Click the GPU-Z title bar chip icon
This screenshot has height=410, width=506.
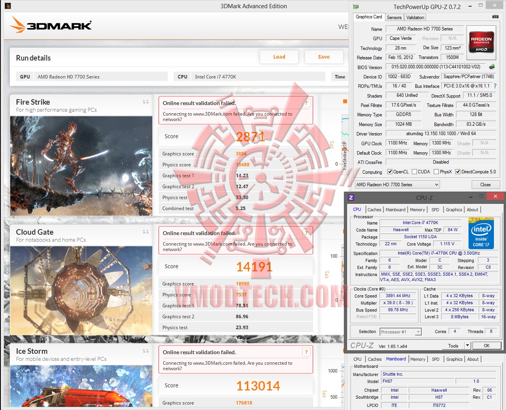pos(356,7)
